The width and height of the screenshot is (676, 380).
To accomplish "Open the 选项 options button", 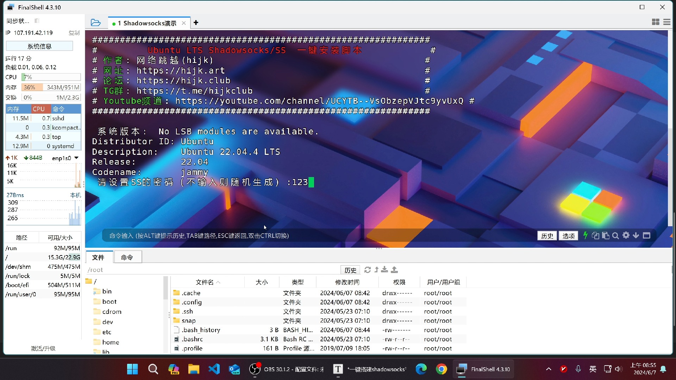I will [568, 236].
